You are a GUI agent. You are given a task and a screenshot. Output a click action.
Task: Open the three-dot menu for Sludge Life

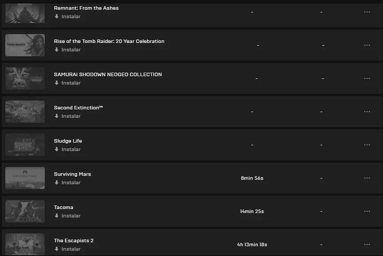[x=367, y=145]
